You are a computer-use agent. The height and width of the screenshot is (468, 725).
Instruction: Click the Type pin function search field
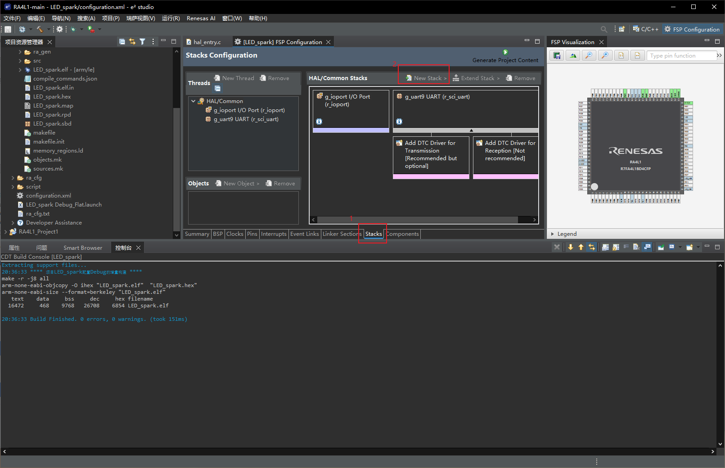pyautogui.click(x=681, y=56)
